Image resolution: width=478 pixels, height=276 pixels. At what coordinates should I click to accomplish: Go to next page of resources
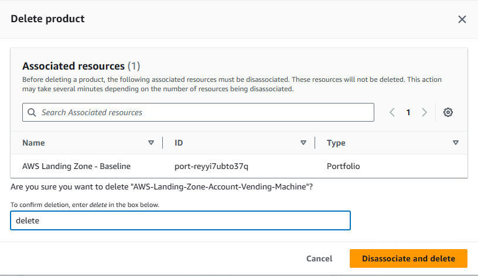click(x=424, y=112)
